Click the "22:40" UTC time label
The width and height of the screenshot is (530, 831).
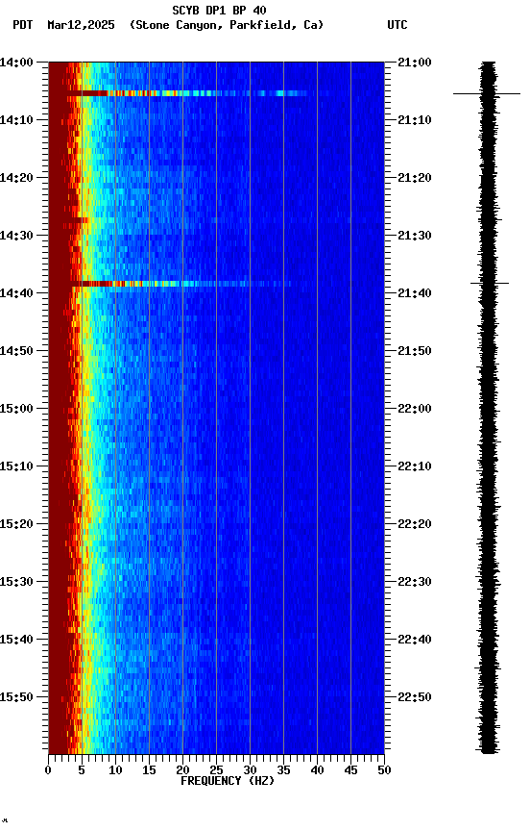(x=415, y=640)
